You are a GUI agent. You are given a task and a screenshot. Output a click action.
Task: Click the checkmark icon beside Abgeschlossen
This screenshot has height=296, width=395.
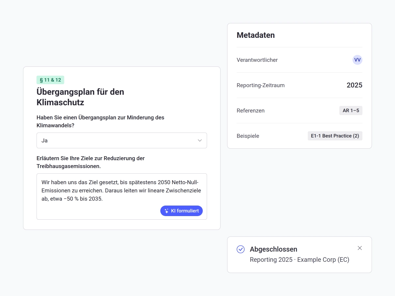pyautogui.click(x=241, y=249)
